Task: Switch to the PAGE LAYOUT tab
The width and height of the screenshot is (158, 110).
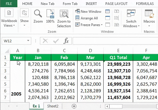Action: [116, 4]
